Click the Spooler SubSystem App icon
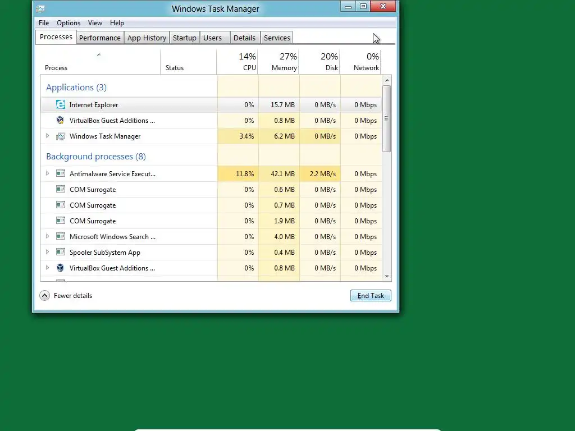The height and width of the screenshot is (431, 575). (61, 252)
